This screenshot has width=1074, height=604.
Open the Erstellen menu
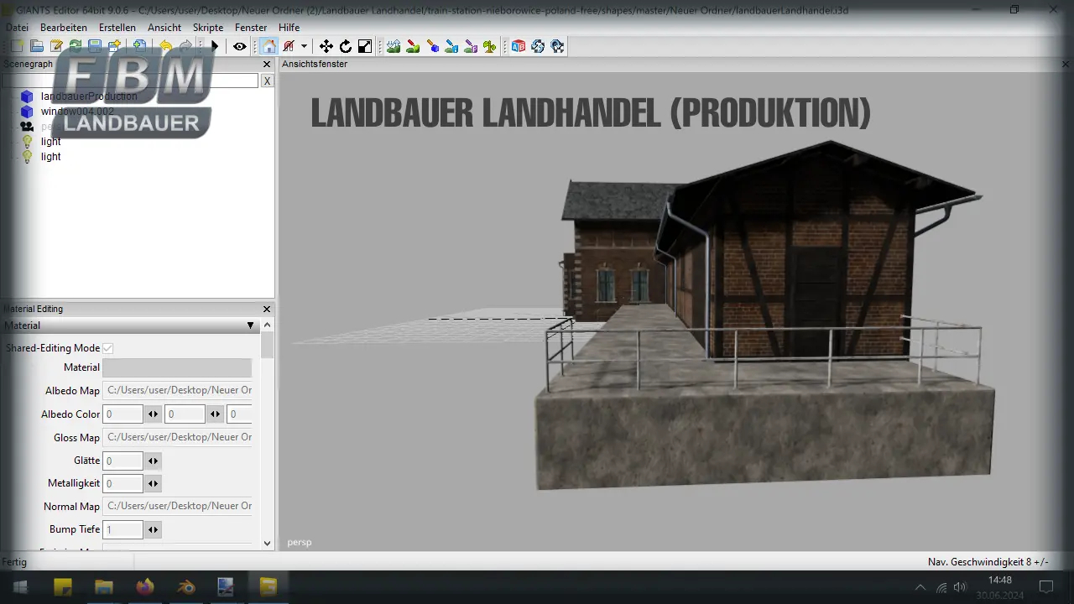pyautogui.click(x=117, y=28)
